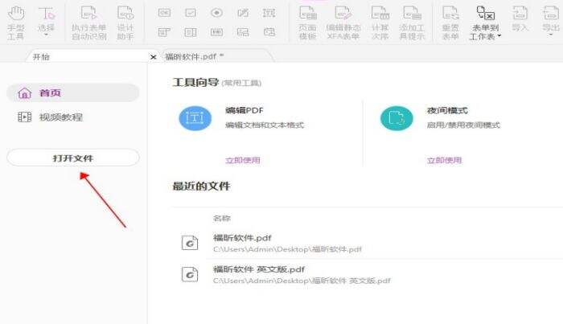Open the Design Assistant (设计助手)
Screen dimensions: 563x324
pyautogui.click(x=125, y=23)
